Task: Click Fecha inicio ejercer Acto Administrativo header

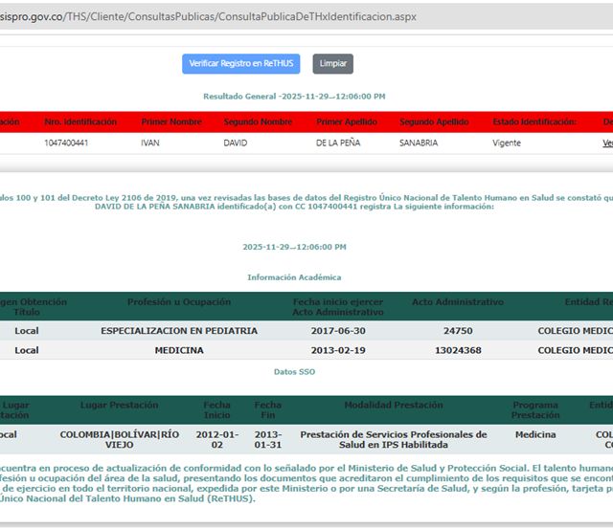Action: 338,307
